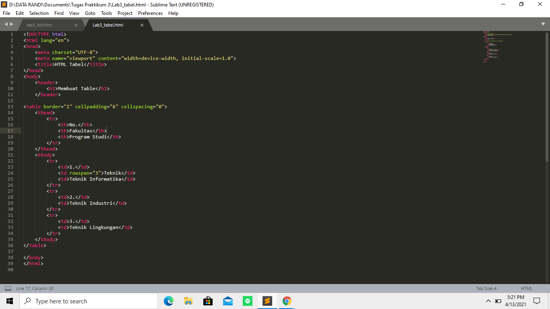Close the Lab3_tabel.html tab
The height and width of the screenshot is (309, 550).
click(142, 25)
